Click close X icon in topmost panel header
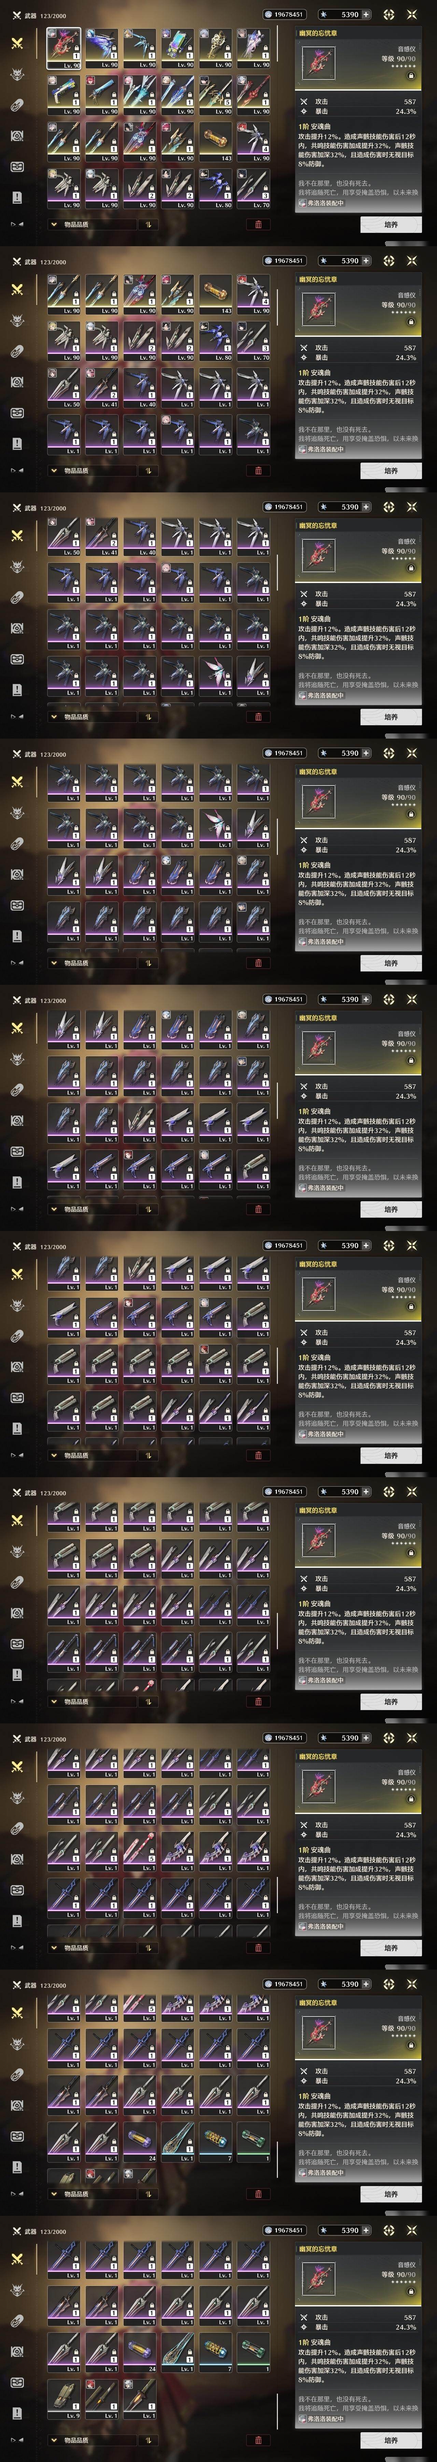The width and height of the screenshot is (437, 2462). click(412, 14)
